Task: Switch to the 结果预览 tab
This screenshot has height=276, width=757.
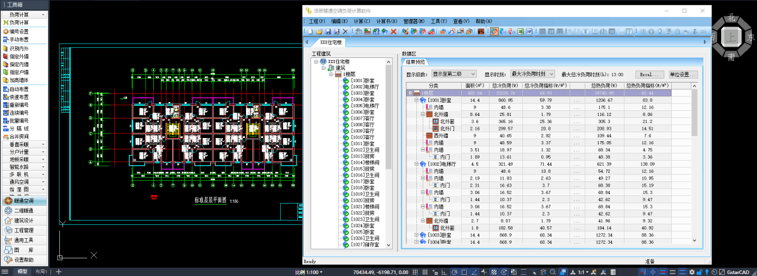Action: [x=414, y=62]
